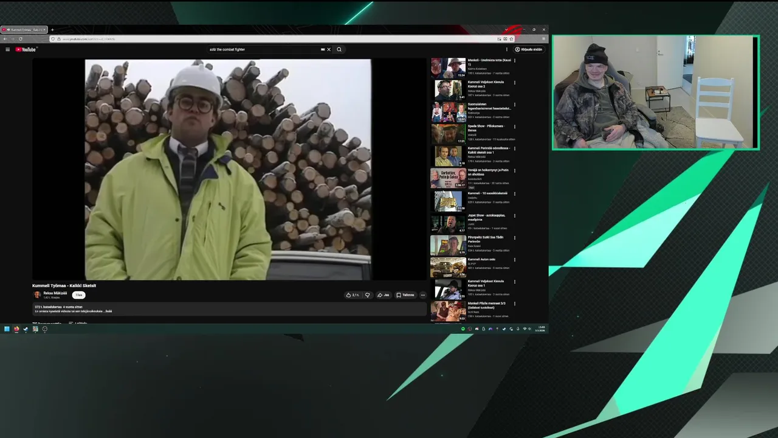Open a new browser tab with plus
Screen dimensions: 778x438
click(52, 30)
